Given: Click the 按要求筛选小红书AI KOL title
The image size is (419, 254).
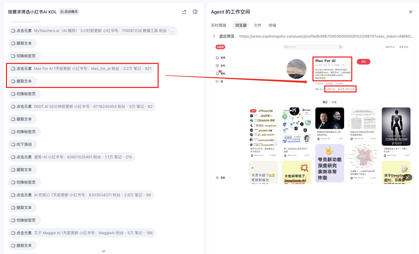Looking at the screenshot, I should tap(32, 12).
